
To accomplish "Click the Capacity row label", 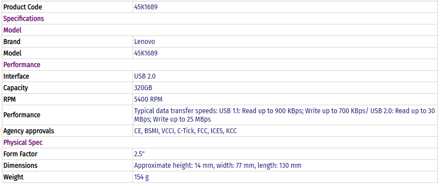I will point(16,88).
